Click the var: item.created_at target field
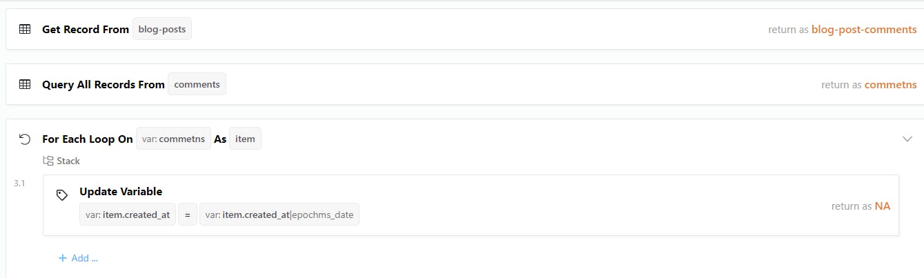Image resolution: width=924 pixels, height=278 pixels. pos(128,215)
